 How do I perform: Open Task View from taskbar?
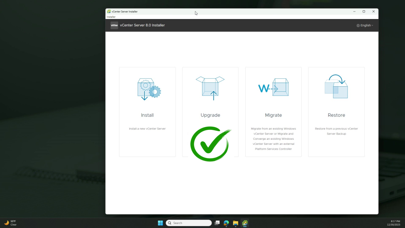click(x=217, y=223)
